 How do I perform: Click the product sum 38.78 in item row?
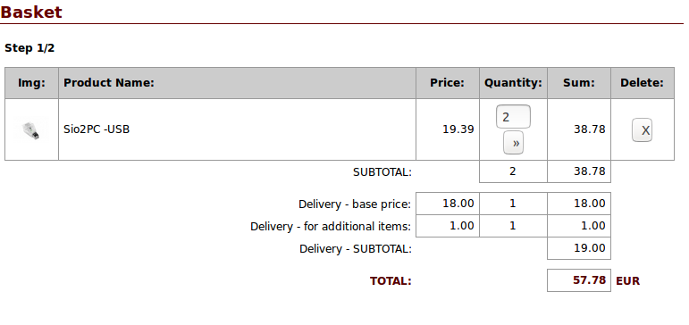click(x=589, y=129)
